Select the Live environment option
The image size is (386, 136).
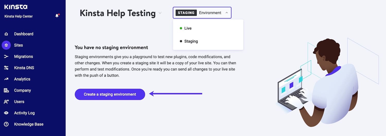point(188,28)
